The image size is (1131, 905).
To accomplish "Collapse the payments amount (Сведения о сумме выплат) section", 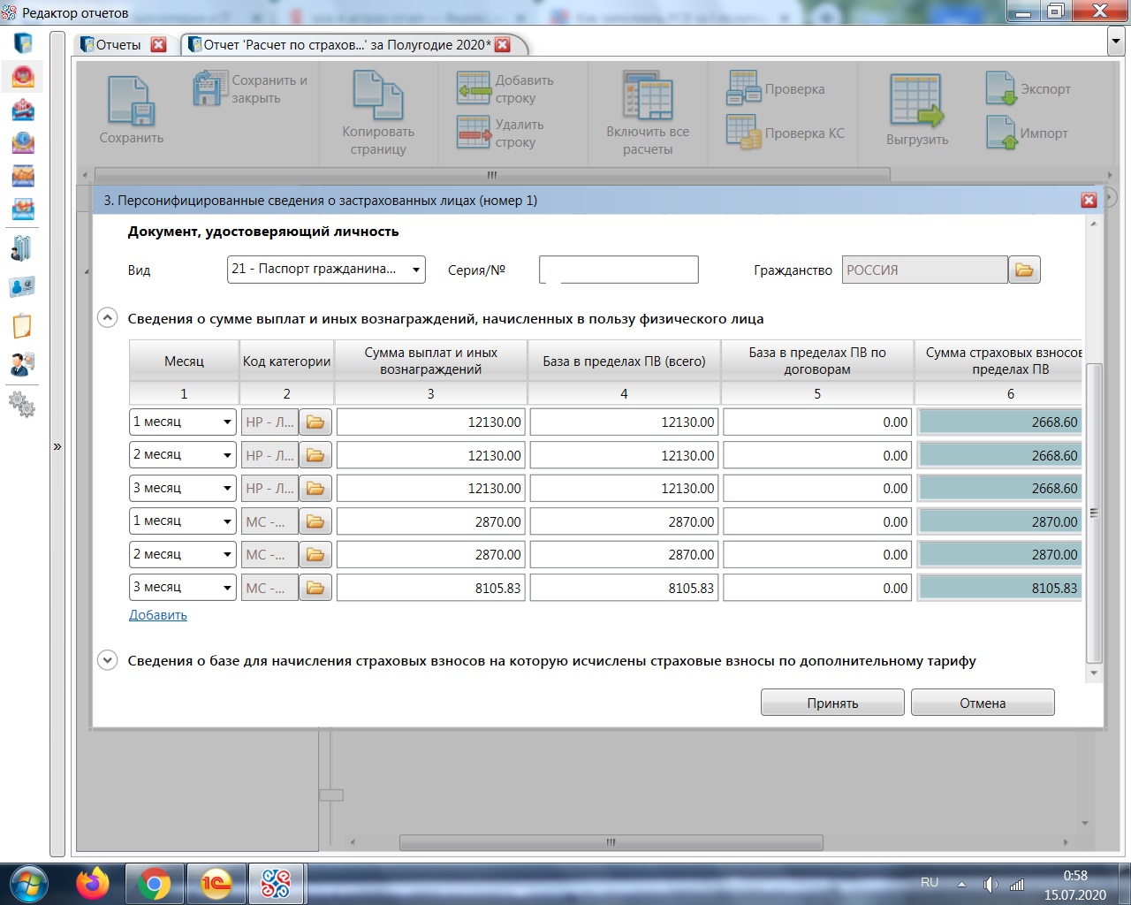I will [x=107, y=318].
